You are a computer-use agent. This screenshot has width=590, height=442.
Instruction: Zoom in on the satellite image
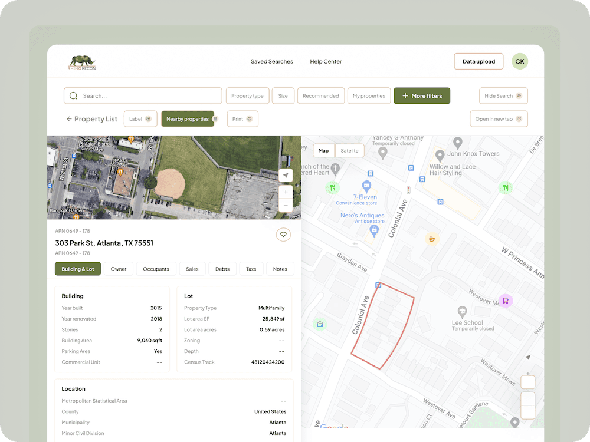pos(286,192)
